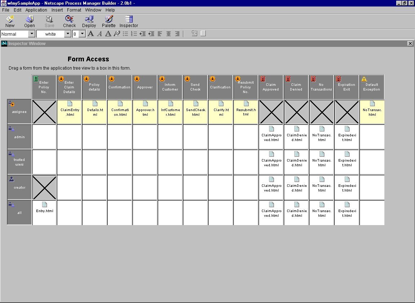This screenshot has width=415, height=303.
Task: Select ClaimDenied.html in trusted users row
Action: 296,162
